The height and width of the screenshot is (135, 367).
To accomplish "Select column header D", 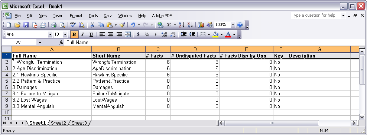I will click(x=195, y=49).
